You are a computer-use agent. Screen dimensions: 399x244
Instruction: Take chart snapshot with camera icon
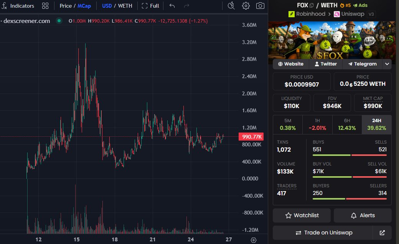(x=260, y=6)
